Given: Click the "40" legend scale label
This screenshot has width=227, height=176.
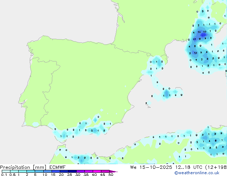Looking at the screenshot, I should 94,175.
